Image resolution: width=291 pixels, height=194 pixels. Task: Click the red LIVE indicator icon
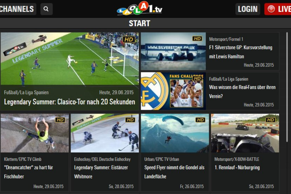pyautogui.click(x=271, y=9)
